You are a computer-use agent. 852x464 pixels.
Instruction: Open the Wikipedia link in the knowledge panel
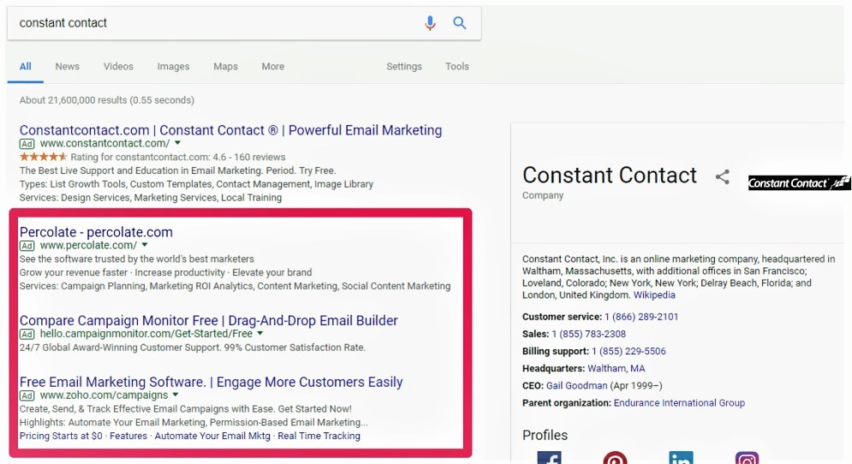click(654, 295)
